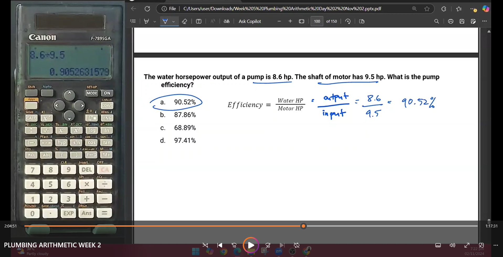Click the top of the PDF vertical scrollbar
The image size is (503, 257).
(x=489, y=31)
